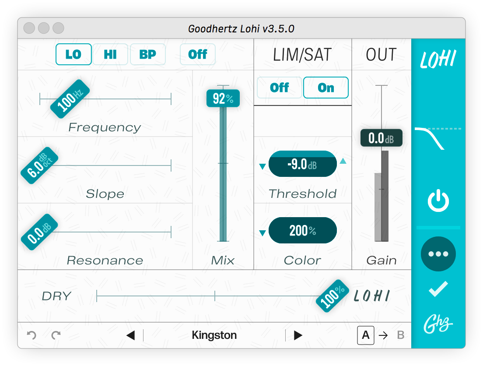Select preset slot B
This screenshot has width=483, height=366.
[x=400, y=335]
